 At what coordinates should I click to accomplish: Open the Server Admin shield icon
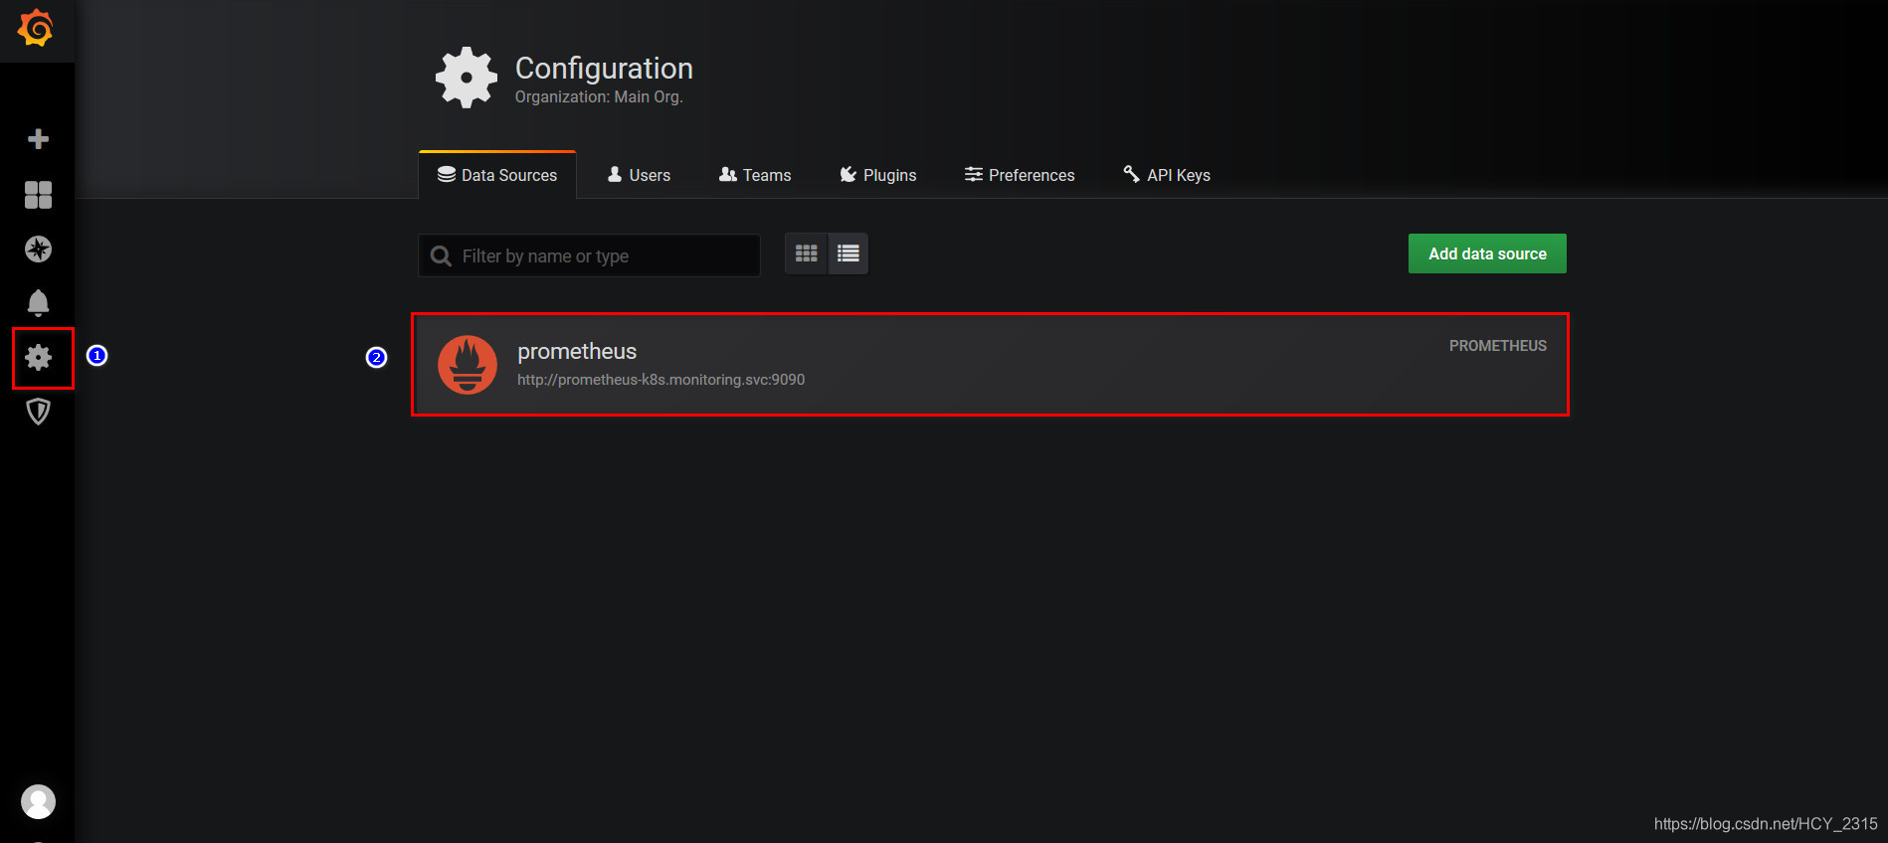[38, 412]
